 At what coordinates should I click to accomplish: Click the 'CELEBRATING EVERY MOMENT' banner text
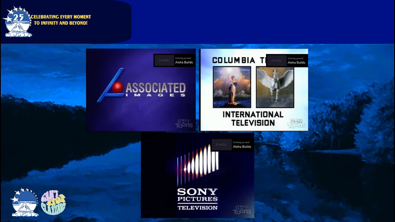pos(61,17)
